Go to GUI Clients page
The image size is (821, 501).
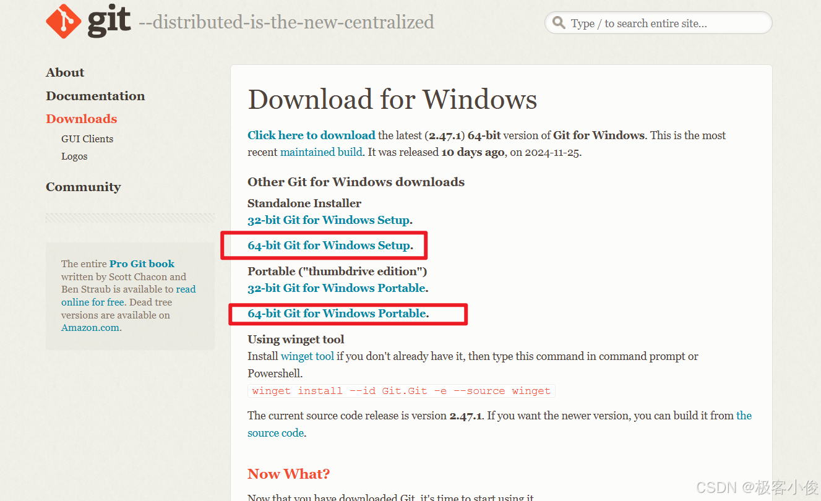[x=87, y=139]
